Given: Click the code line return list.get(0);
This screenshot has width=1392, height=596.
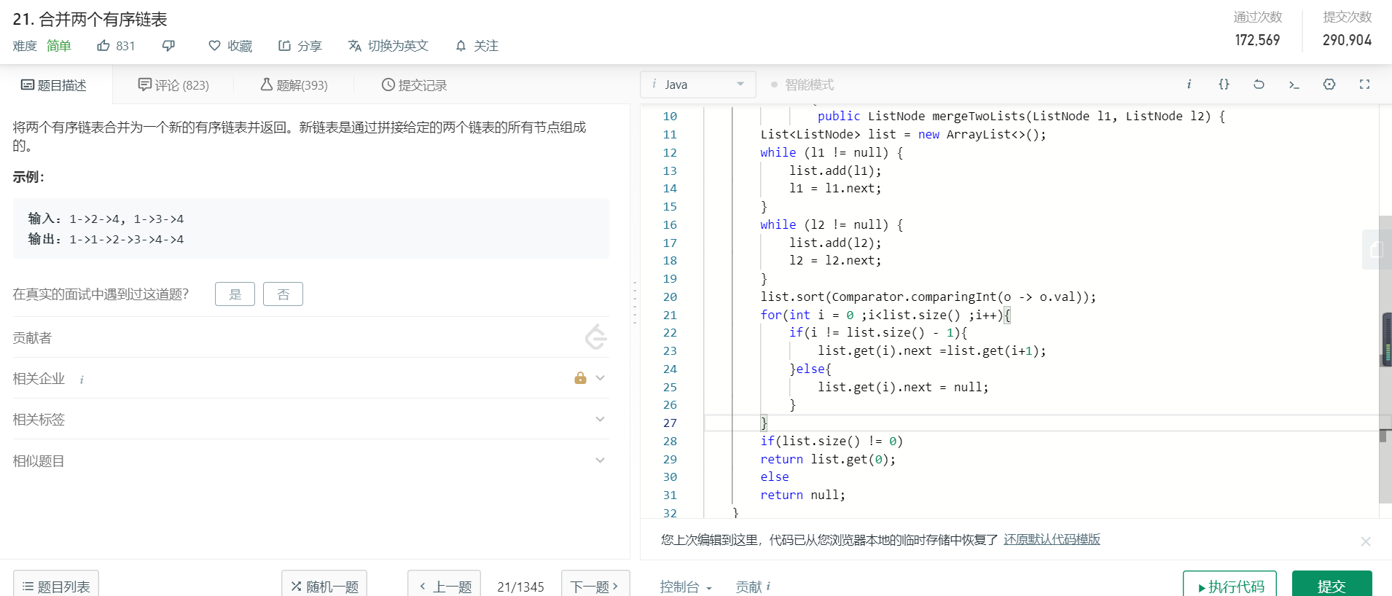Looking at the screenshot, I should (x=828, y=459).
